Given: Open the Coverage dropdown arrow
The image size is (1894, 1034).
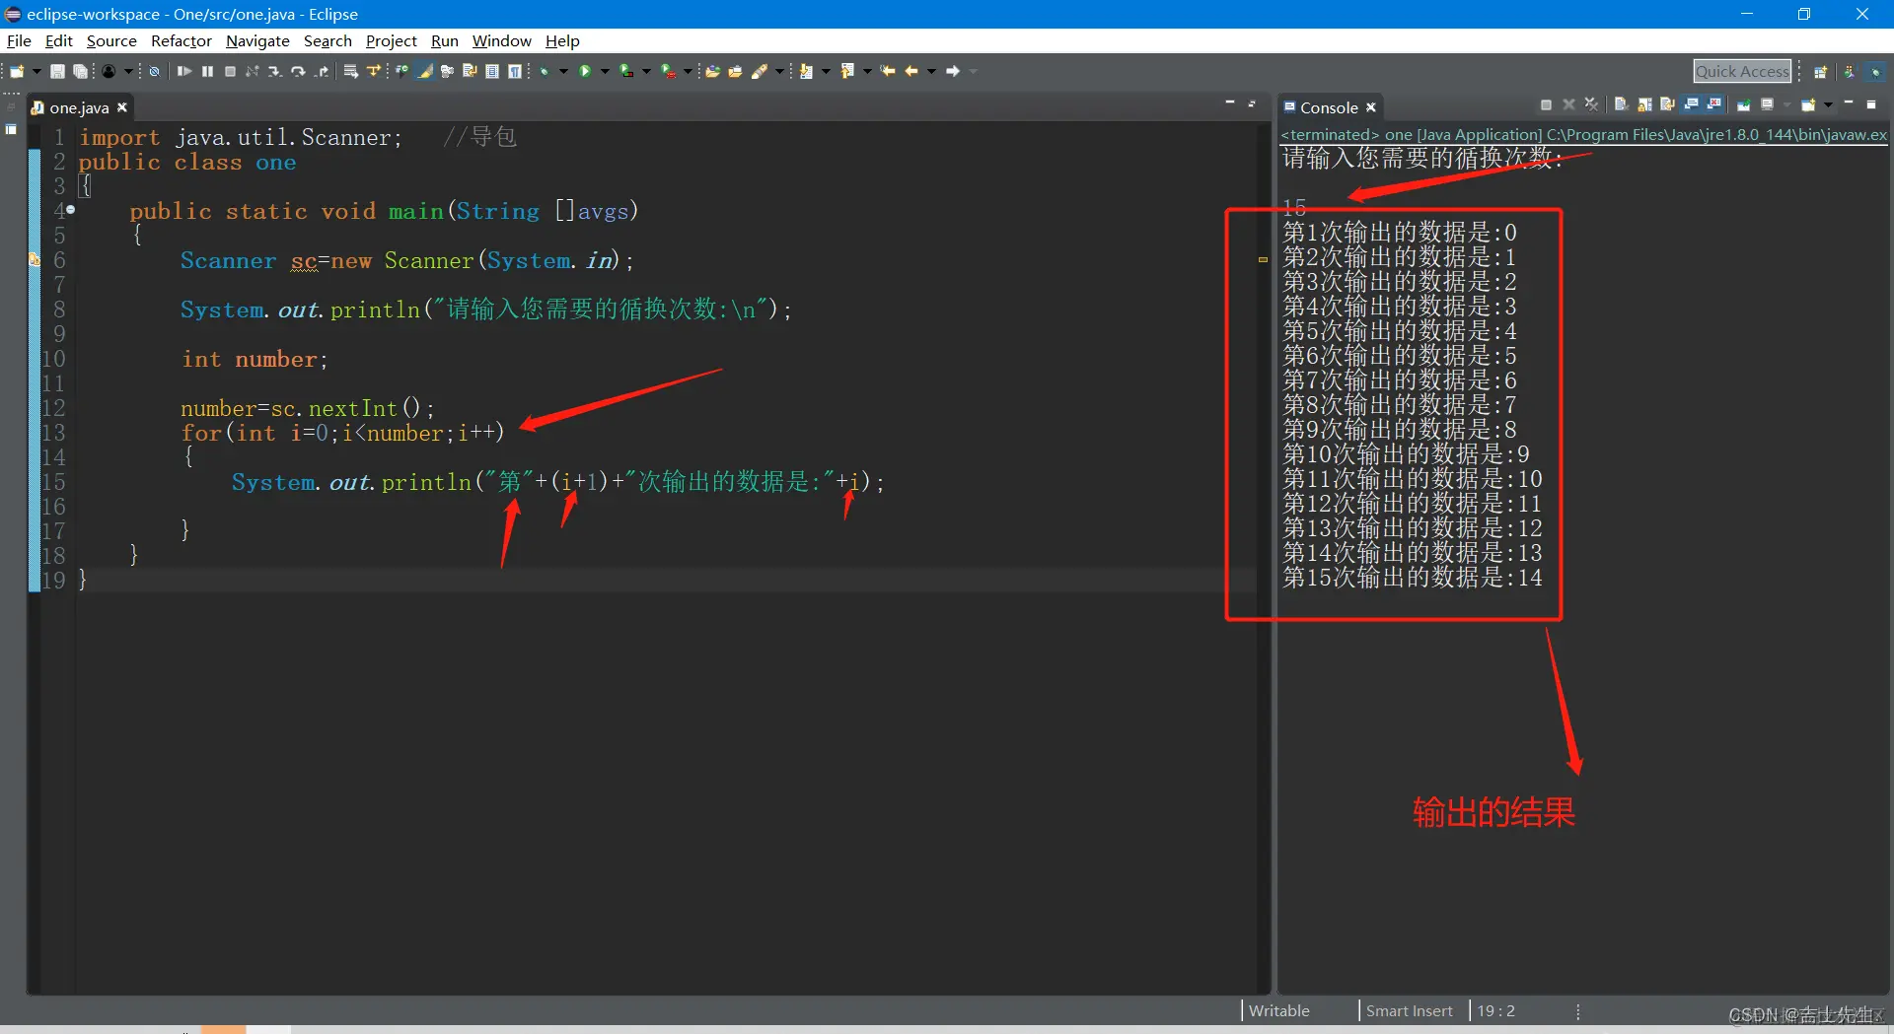Looking at the screenshot, I should pos(646,71).
